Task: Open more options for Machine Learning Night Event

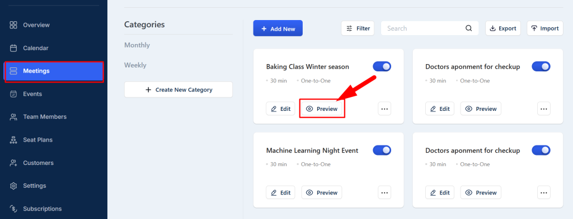Action: pos(384,192)
